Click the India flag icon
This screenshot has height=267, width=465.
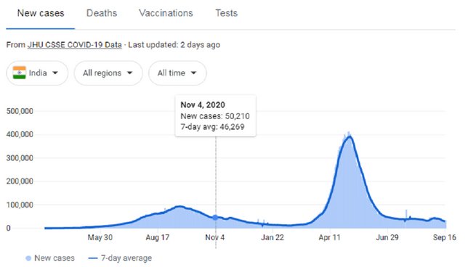20,73
